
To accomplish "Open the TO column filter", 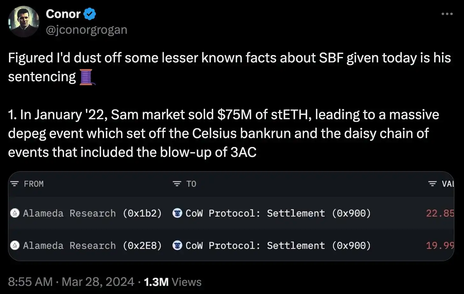I will pyautogui.click(x=177, y=184).
